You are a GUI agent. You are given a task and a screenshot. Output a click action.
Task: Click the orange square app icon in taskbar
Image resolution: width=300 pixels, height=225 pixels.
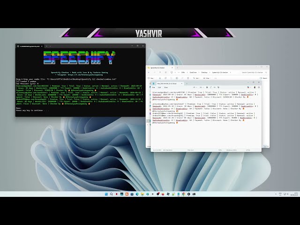coord(127,194)
